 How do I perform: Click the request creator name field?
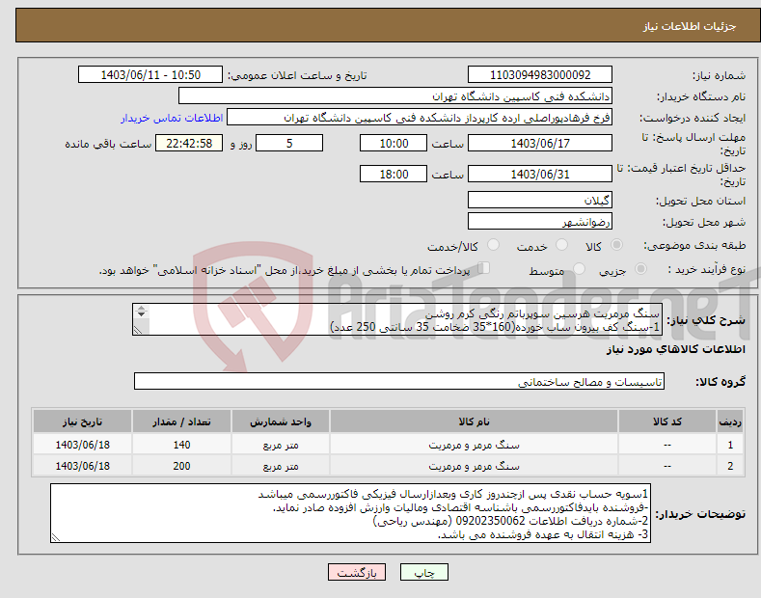click(420, 118)
